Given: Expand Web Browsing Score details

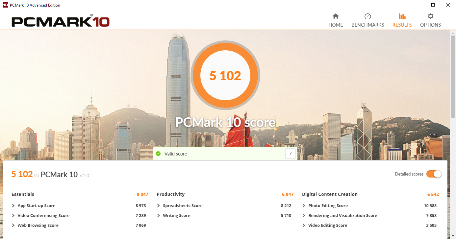Looking at the screenshot, I should 13,226.
